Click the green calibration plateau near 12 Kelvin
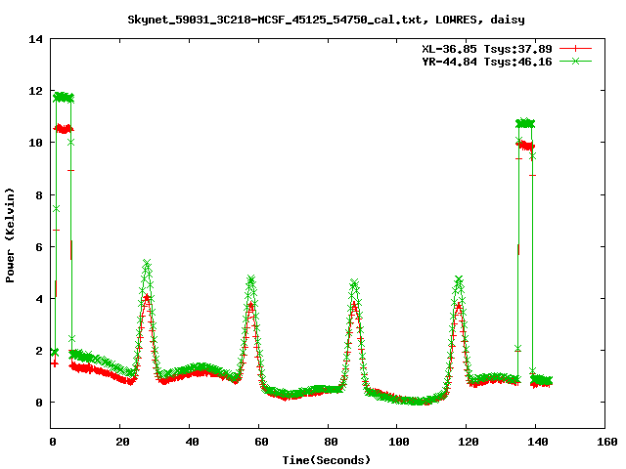This screenshot has height=469, width=626. pos(64,97)
